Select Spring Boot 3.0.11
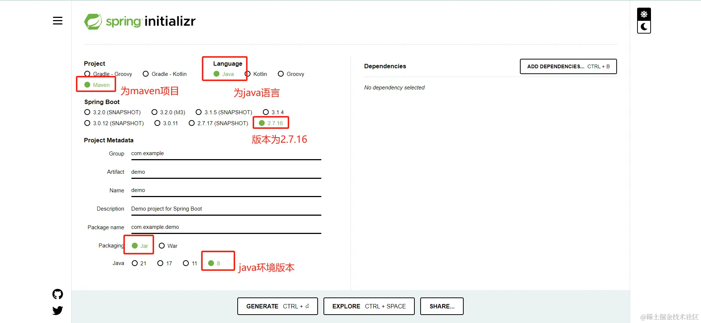The width and height of the screenshot is (701, 323). 166,123
